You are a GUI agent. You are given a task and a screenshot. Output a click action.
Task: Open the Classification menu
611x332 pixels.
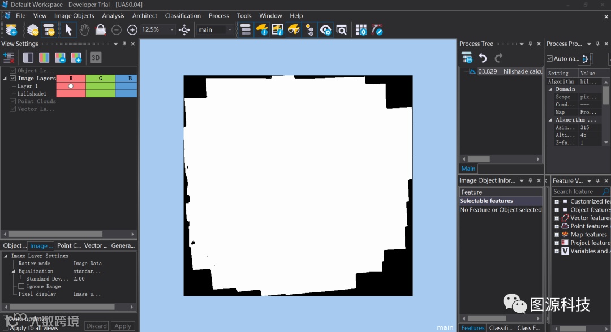coord(183,16)
